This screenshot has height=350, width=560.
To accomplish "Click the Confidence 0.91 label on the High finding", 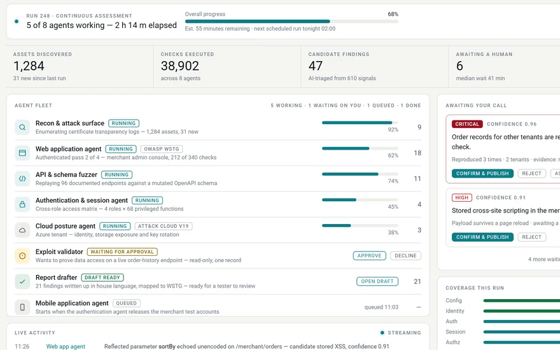I will (x=501, y=197).
